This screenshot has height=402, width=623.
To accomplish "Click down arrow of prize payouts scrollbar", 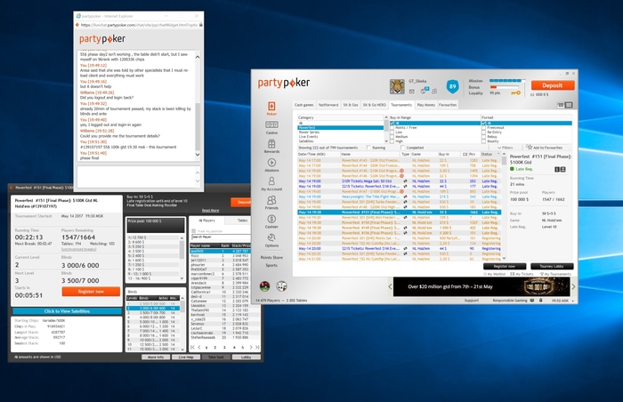I will (x=182, y=278).
